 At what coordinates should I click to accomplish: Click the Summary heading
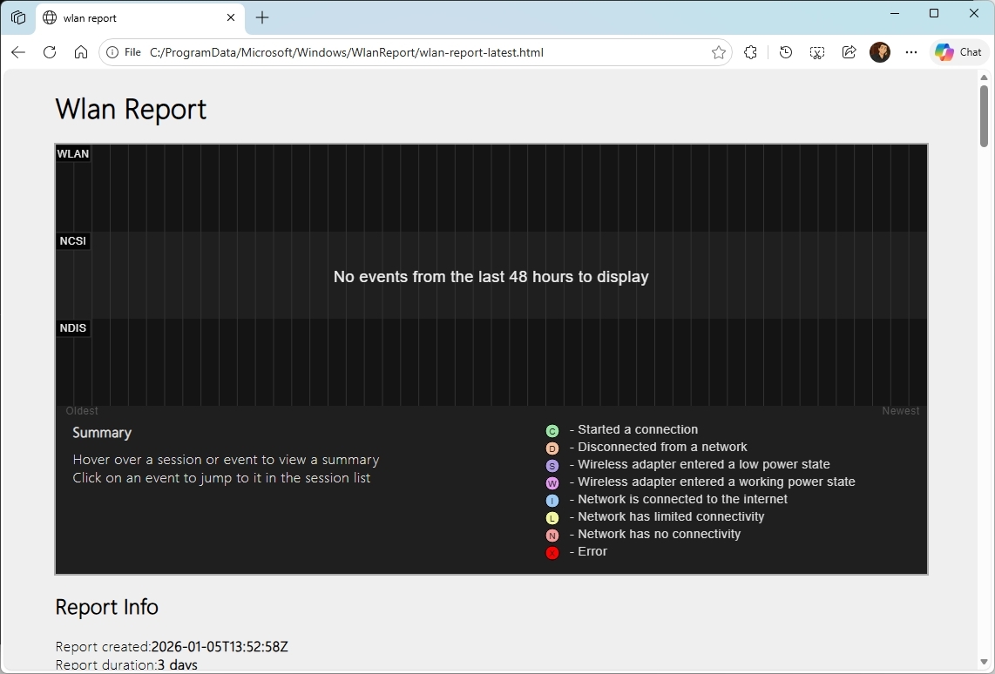[x=102, y=433]
